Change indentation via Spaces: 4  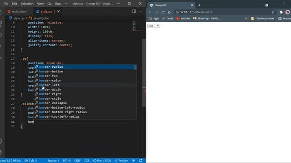53,161
